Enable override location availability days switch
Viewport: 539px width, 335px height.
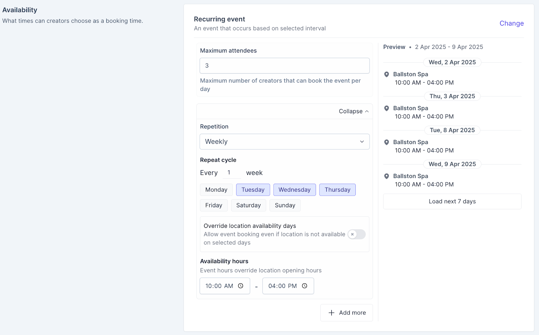coord(356,234)
